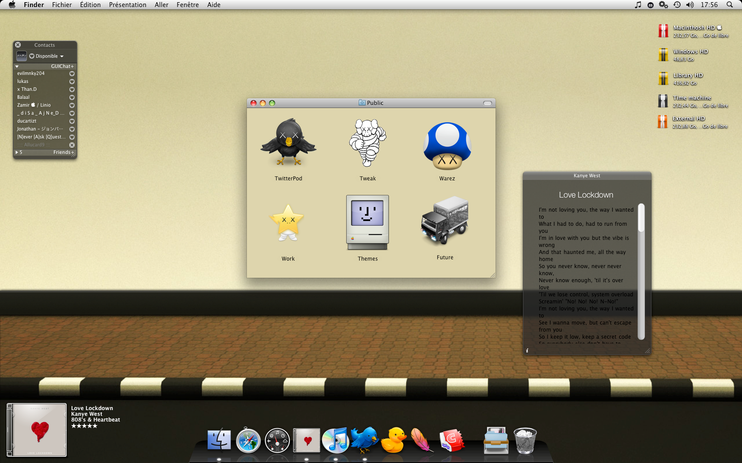Select contact _diSa_AjNe_D
Screen dimensions: 742x463
click(45, 113)
